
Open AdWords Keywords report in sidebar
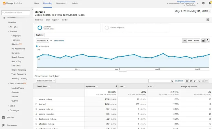(x=15, y=53)
